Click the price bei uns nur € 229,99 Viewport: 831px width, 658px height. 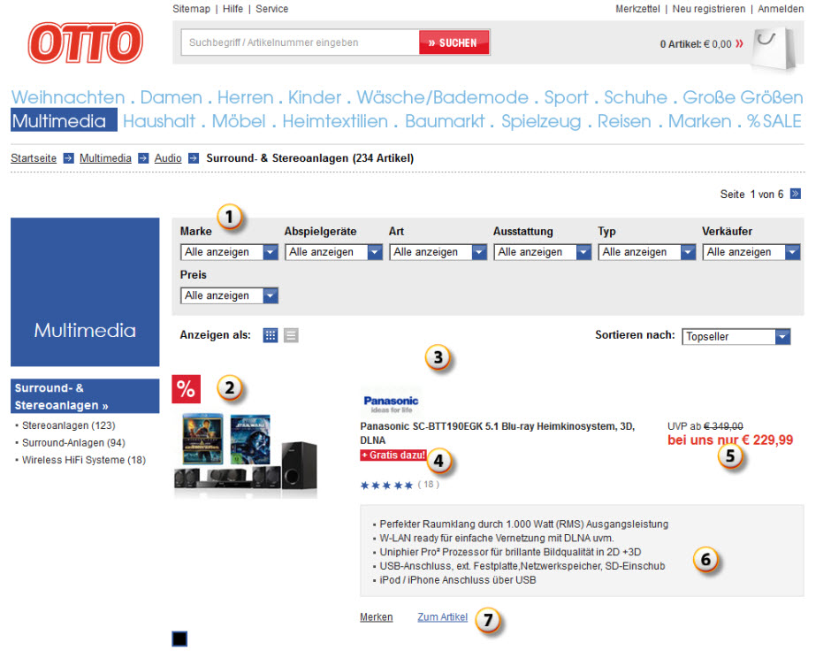coord(730,440)
